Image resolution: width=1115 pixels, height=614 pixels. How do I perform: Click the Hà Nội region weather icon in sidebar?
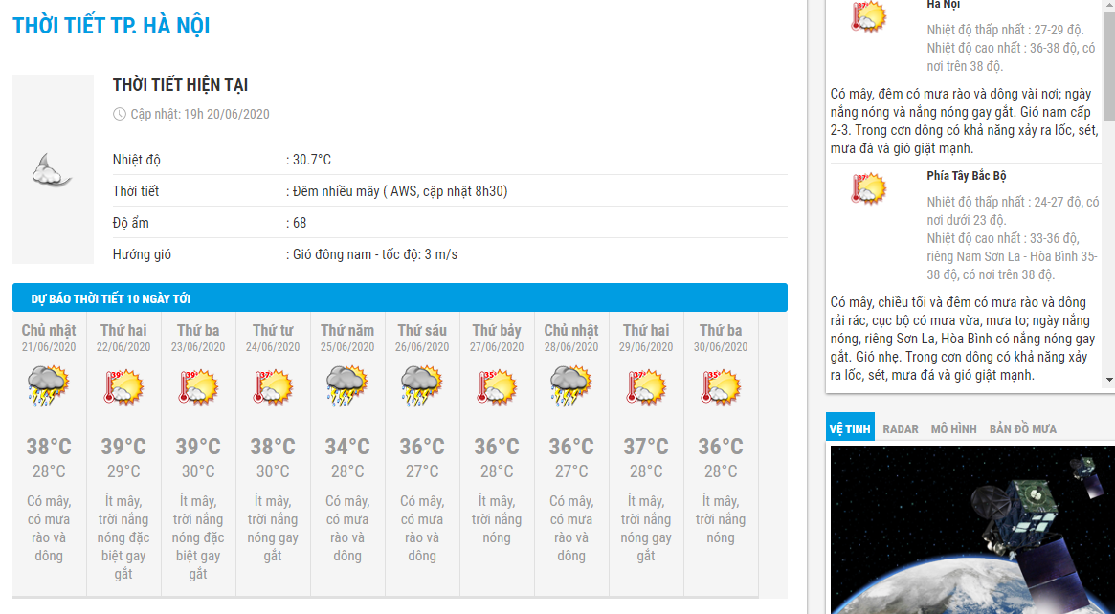(869, 17)
